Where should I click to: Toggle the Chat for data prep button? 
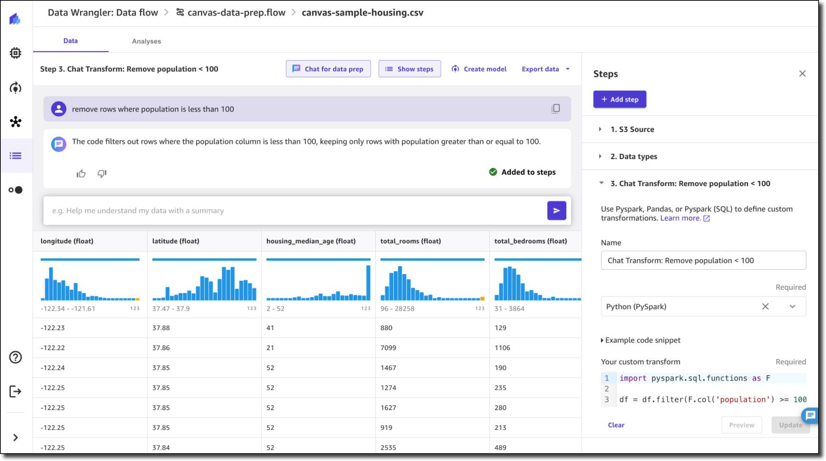(328, 69)
